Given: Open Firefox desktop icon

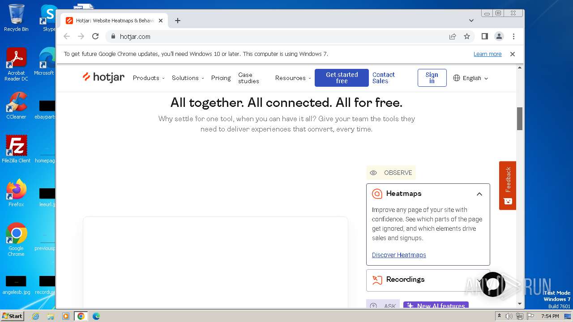Looking at the screenshot, I should click(x=16, y=193).
